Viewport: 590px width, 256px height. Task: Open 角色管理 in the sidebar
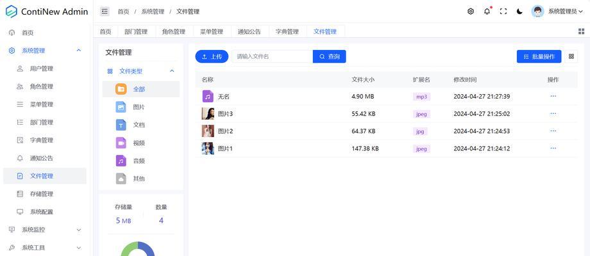(x=45, y=86)
